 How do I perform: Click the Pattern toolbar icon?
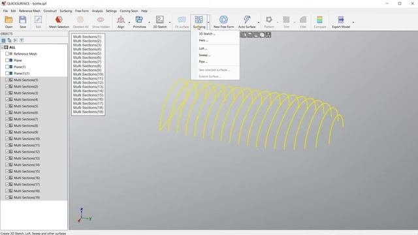[269, 20]
